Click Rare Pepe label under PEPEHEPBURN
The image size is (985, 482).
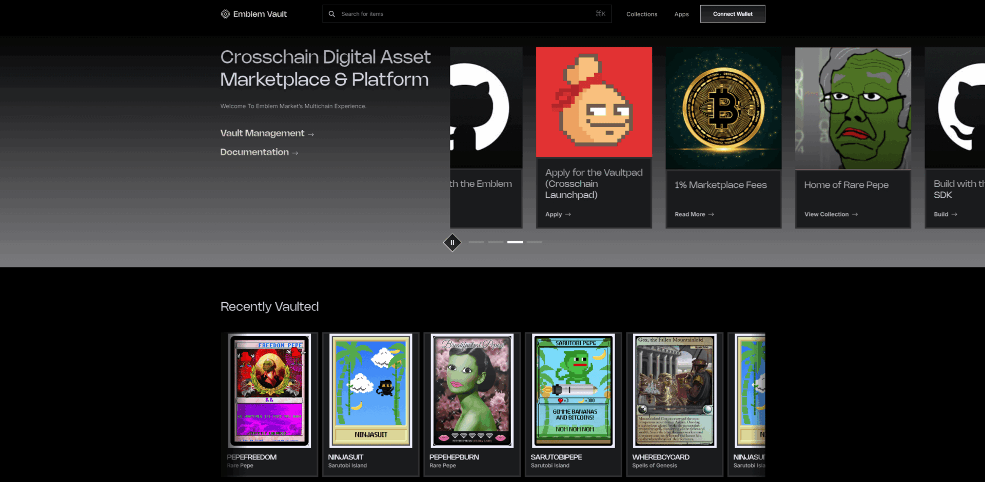tap(443, 466)
